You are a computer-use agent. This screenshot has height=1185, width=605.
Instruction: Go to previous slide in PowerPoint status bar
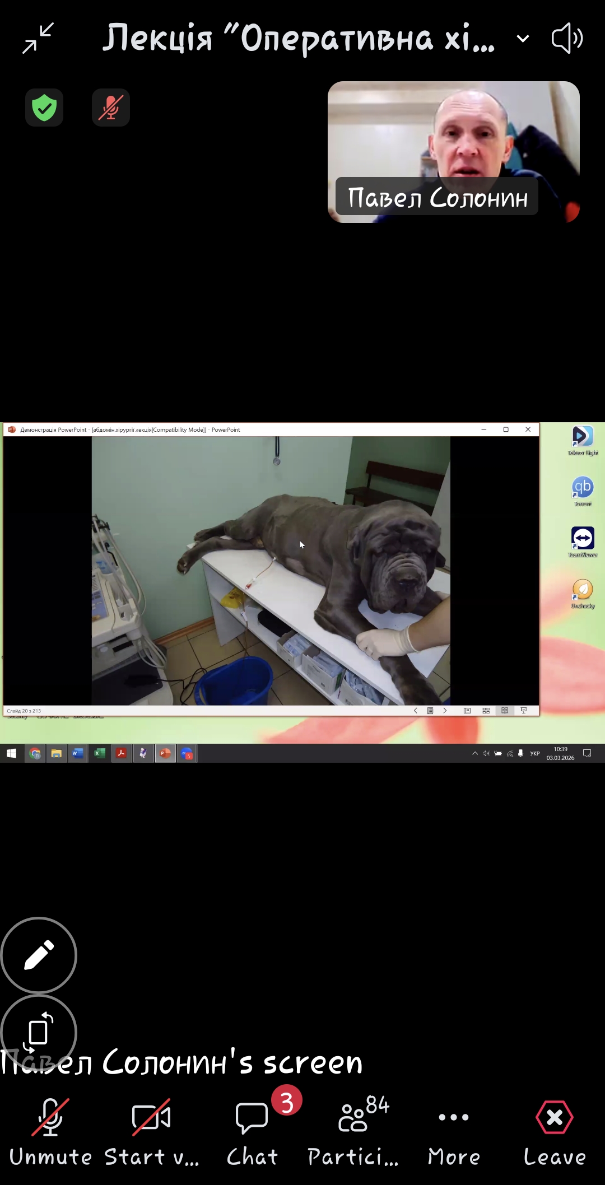point(415,711)
